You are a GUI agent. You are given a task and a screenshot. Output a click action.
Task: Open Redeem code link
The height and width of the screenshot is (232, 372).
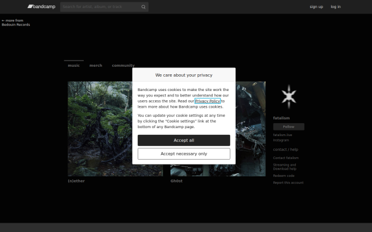point(284,176)
